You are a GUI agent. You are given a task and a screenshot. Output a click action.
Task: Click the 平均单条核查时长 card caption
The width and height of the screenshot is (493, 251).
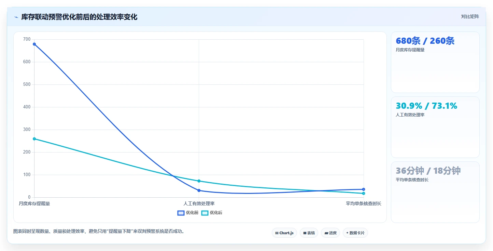click(x=412, y=180)
